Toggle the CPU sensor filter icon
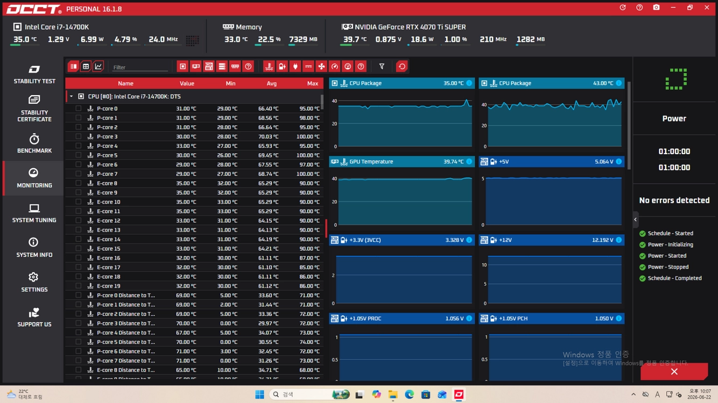The image size is (718, 403). 182,67
